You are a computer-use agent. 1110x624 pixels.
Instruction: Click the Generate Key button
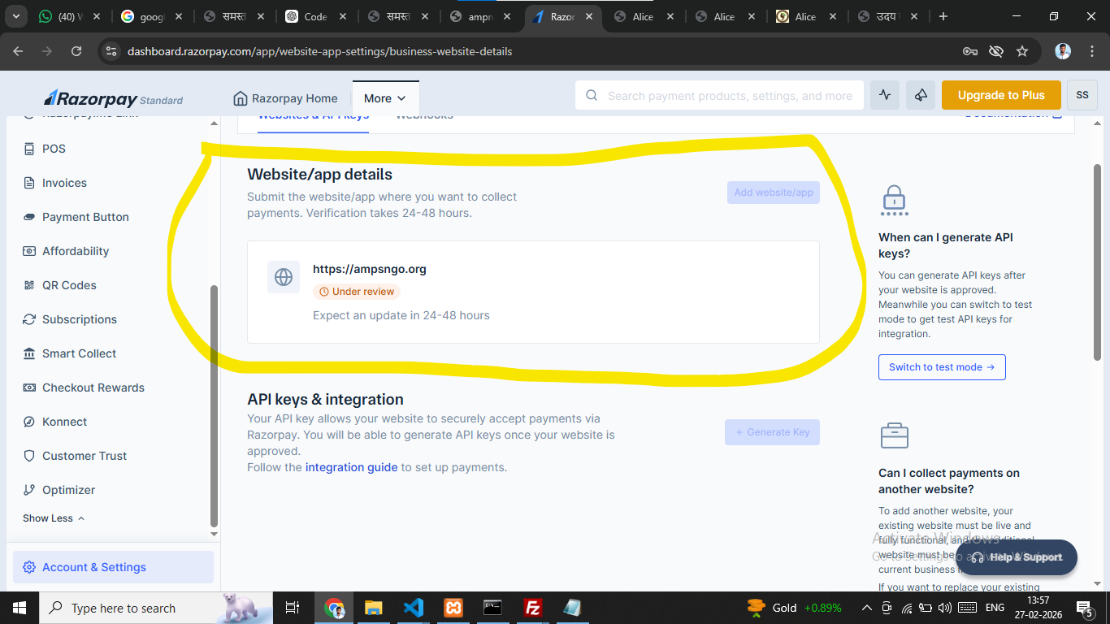coord(772,432)
